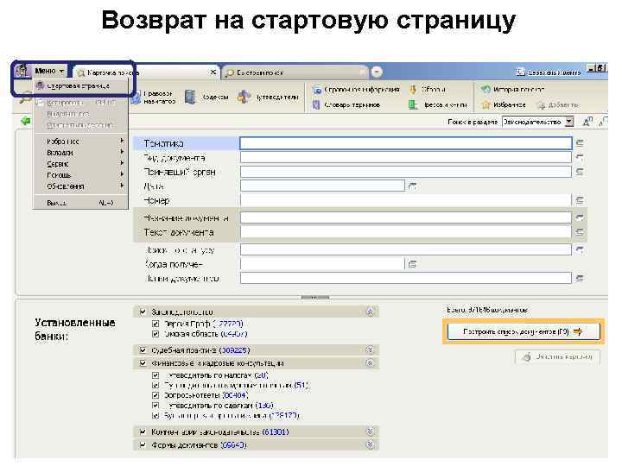The height and width of the screenshot is (466, 622).
Task: Uncheck the Вопросы-ответы bank
Action: coord(155,395)
